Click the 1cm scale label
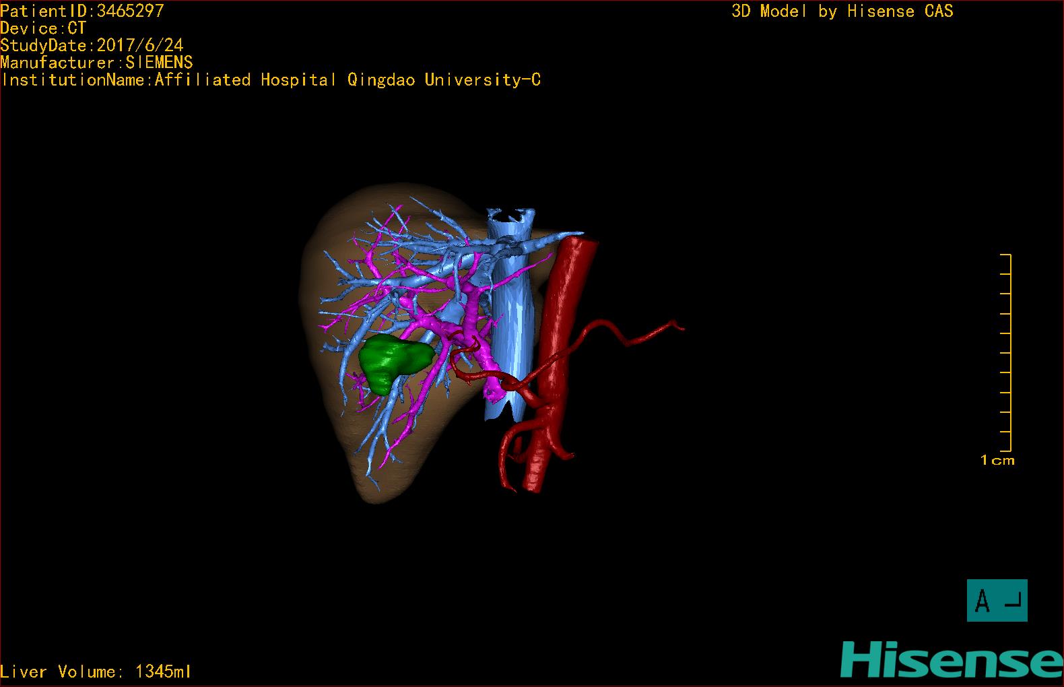This screenshot has height=687, width=1064. [997, 461]
